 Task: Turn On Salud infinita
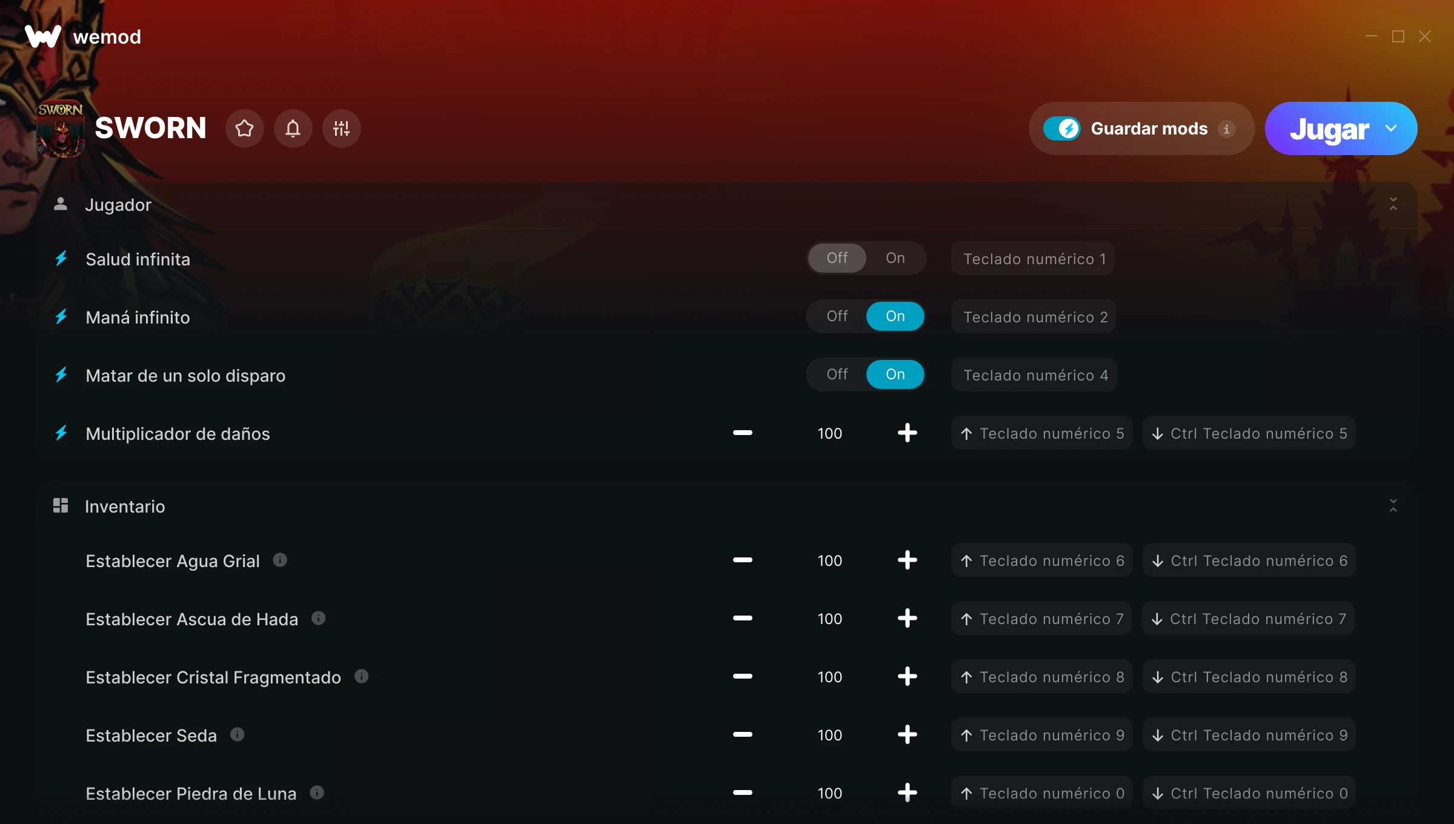[895, 258]
